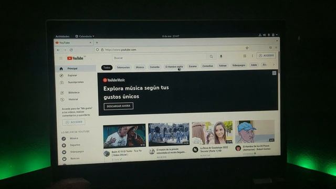
Task: Open the YouTube hamburger guide menu
Action: coord(61,58)
